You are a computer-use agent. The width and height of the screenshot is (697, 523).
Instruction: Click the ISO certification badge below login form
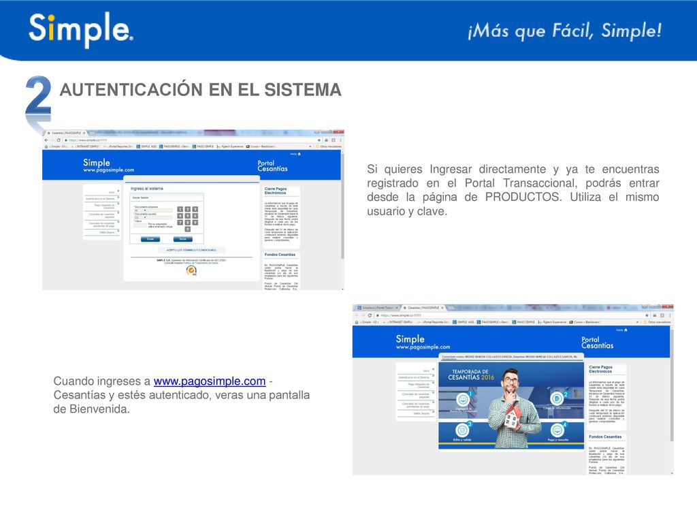tap(191, 270)
